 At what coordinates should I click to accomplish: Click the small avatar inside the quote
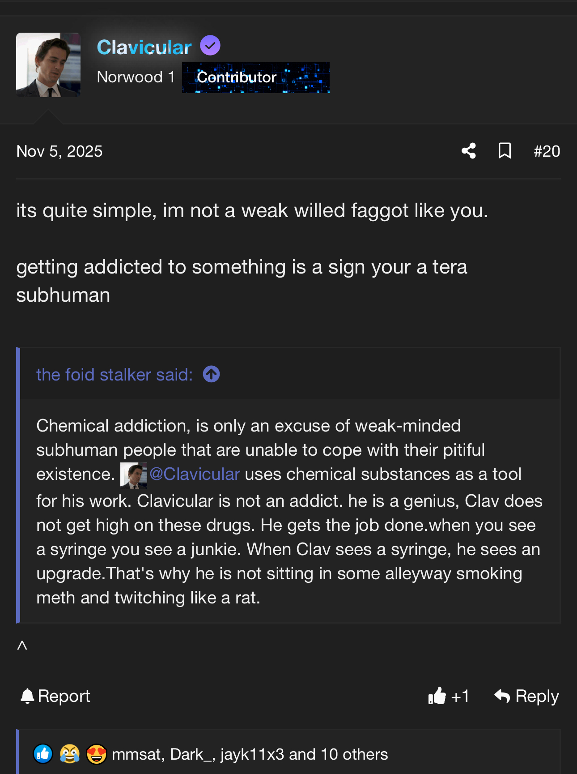(133, 475)
